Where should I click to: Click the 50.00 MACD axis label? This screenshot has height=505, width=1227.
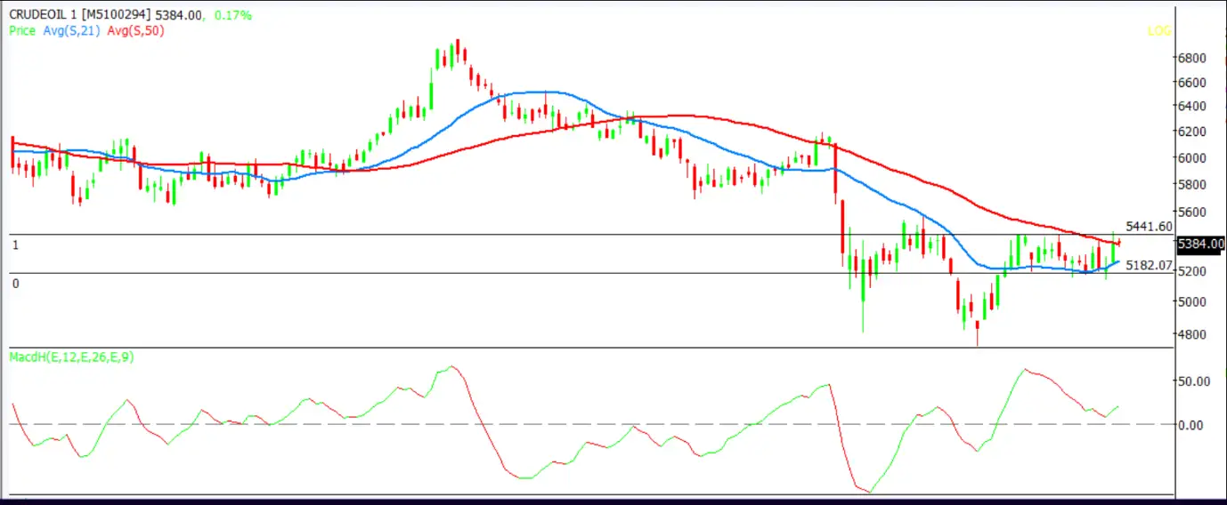[1193, 381]
